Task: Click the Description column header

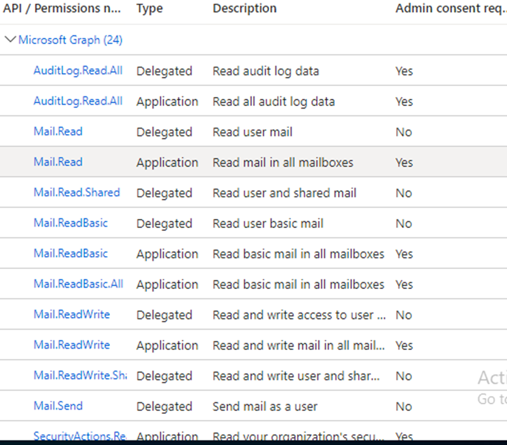Action: coord(244,9)
